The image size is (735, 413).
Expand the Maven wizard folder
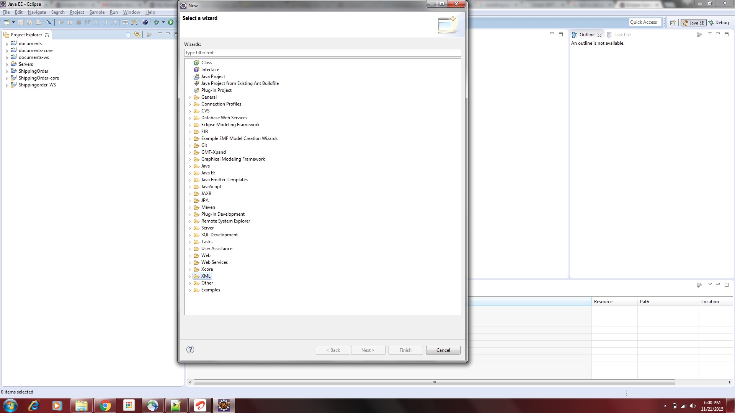189,208
